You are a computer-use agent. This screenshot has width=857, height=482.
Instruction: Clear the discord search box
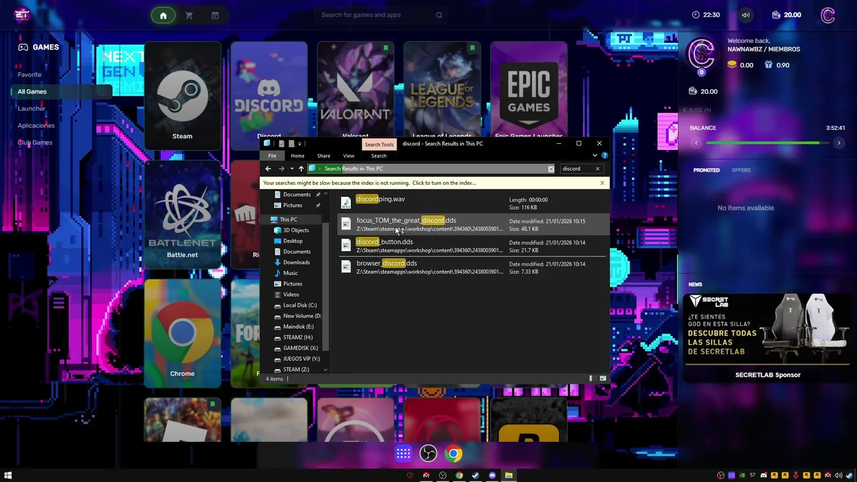pyautogui.click(x=597, y=169)
